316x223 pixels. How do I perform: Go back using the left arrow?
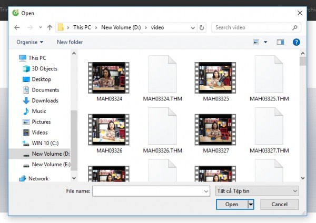pos(17,27)
